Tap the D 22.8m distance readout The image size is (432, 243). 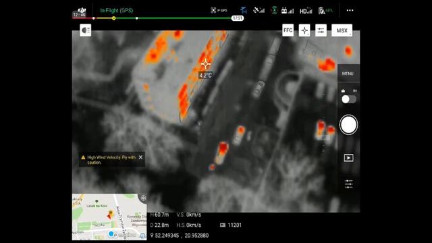coord(160,225)
